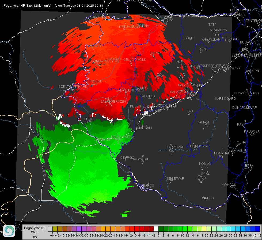Click the SZENTGOTTHARD label

73,87
